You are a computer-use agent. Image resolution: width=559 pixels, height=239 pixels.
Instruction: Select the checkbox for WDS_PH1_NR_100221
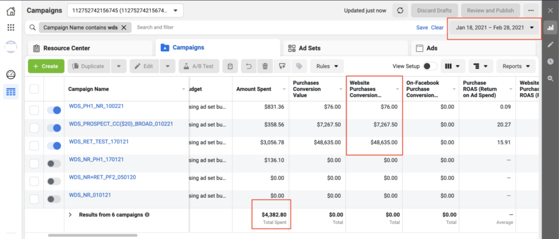pyautogui.click(x=34, y=111)
